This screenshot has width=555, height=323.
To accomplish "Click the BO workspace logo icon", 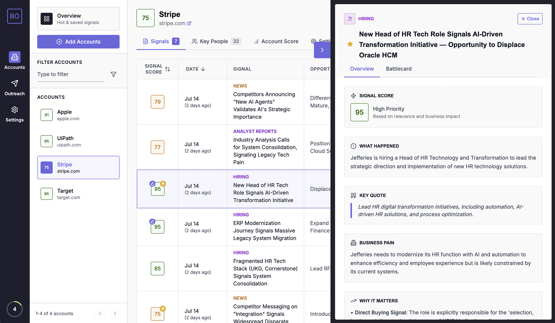I will tap(15, 16).
